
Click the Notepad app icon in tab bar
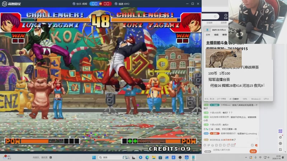pos(207,30)
